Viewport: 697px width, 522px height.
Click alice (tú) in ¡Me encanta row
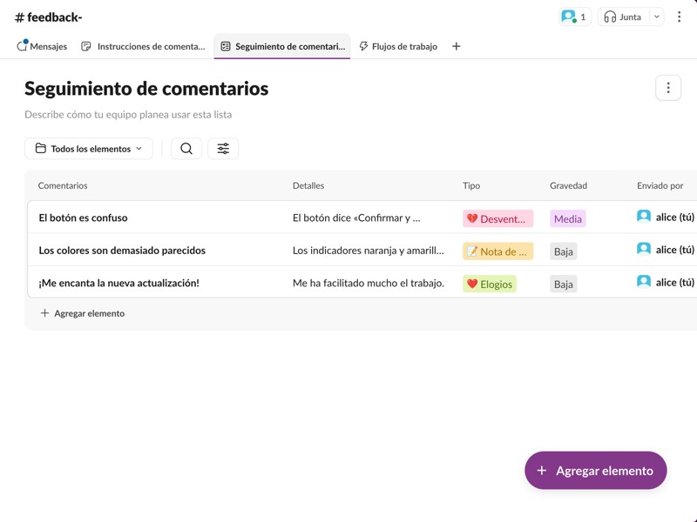pyautogui.click(x=666, y=282)
